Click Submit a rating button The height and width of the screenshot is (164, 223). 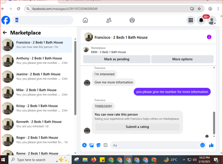pyautogui.click(x=137, y=127)
